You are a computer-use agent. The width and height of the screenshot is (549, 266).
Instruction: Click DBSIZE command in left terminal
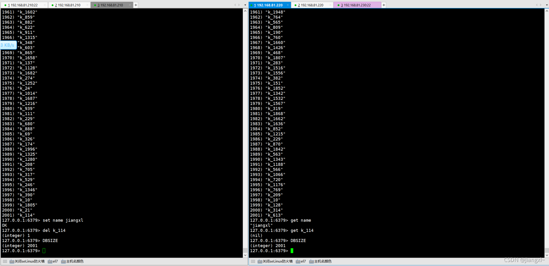click(50, 241)
